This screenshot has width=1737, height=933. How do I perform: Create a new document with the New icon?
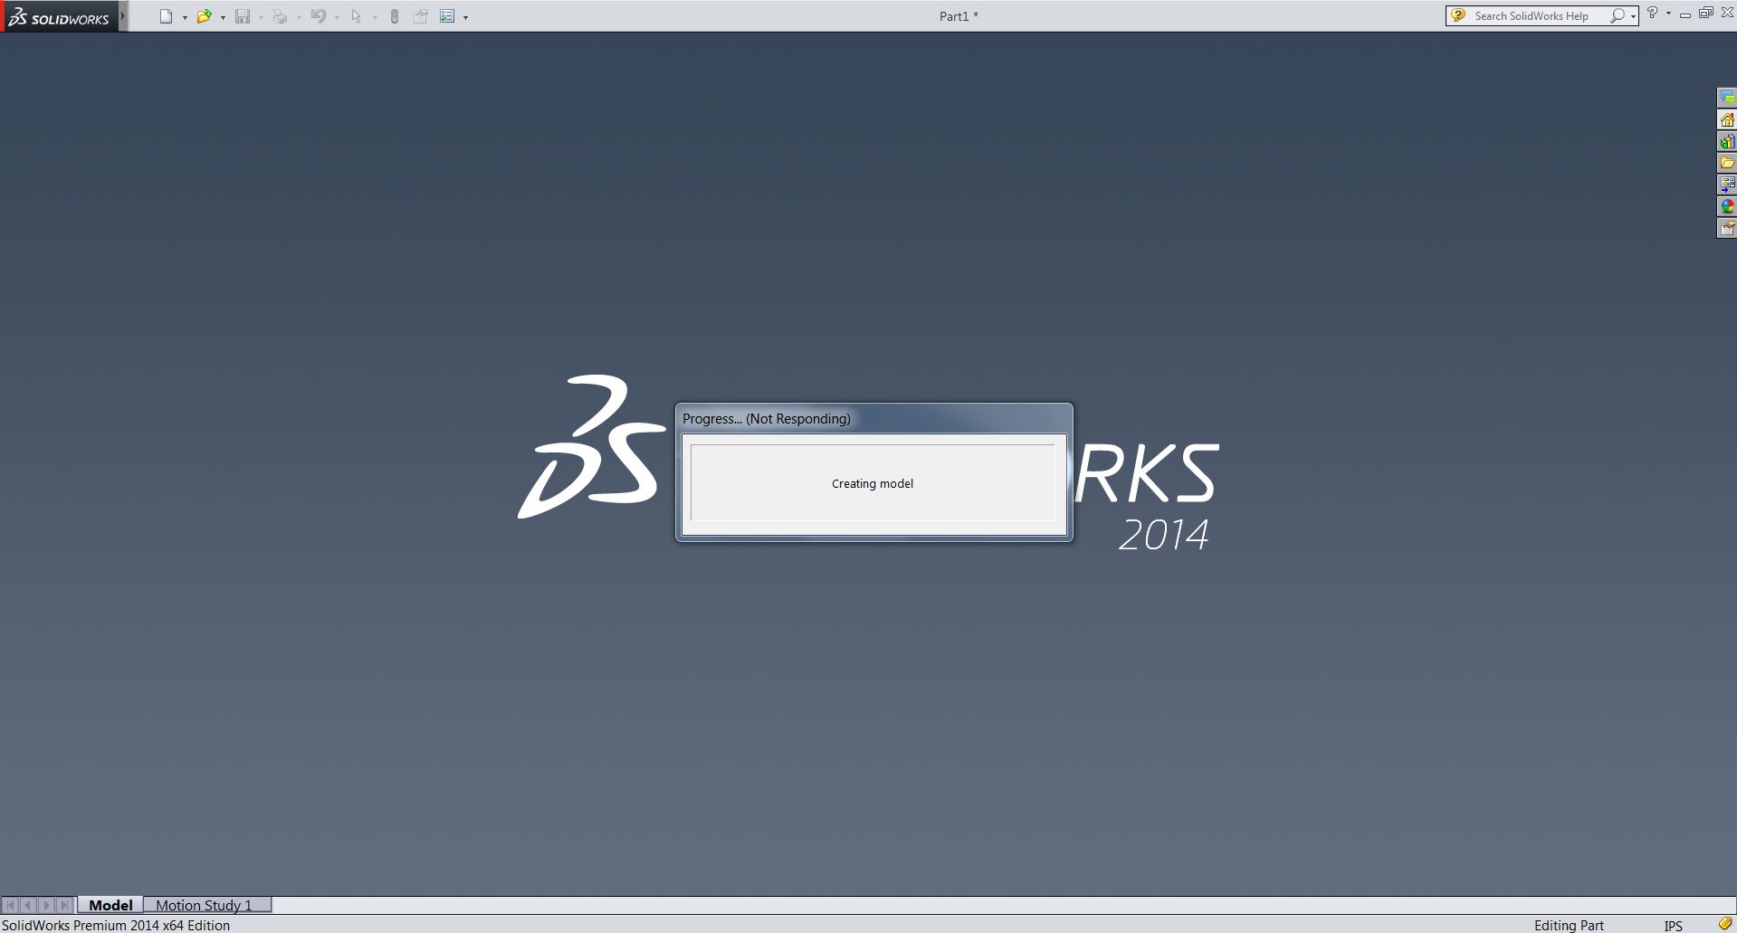(166, 15)
